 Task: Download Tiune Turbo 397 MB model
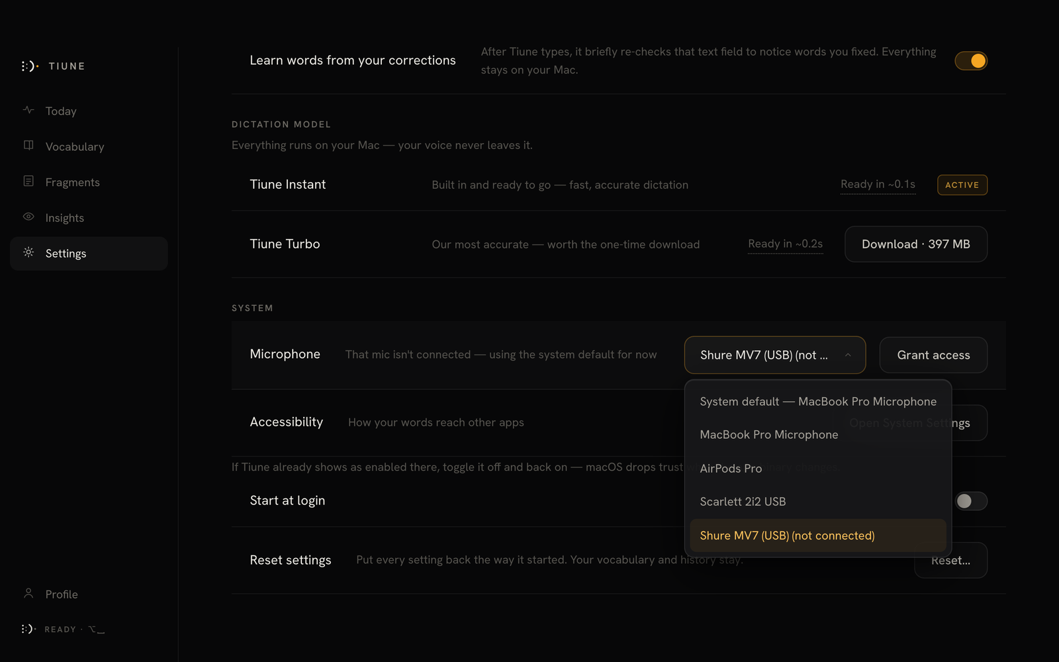click(916, 244)
